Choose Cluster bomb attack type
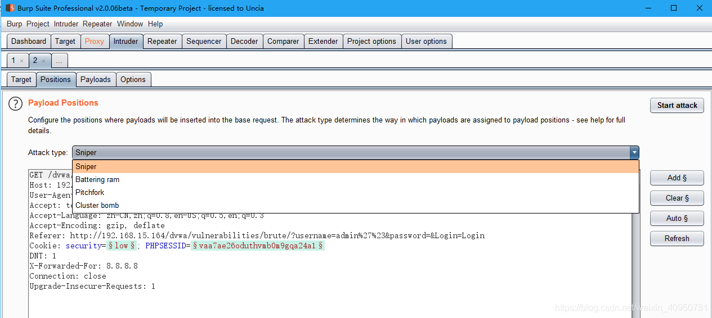The width and height of the screenshot is (712, 318). (356, 205)
